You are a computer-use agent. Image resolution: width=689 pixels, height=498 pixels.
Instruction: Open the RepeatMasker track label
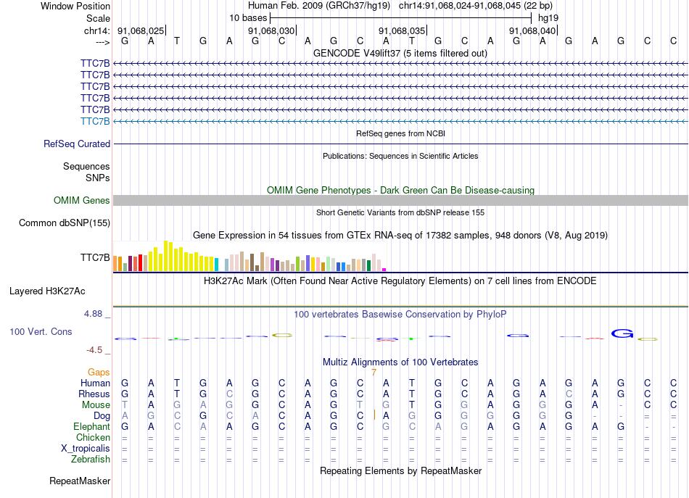click(x=80, y=481)
